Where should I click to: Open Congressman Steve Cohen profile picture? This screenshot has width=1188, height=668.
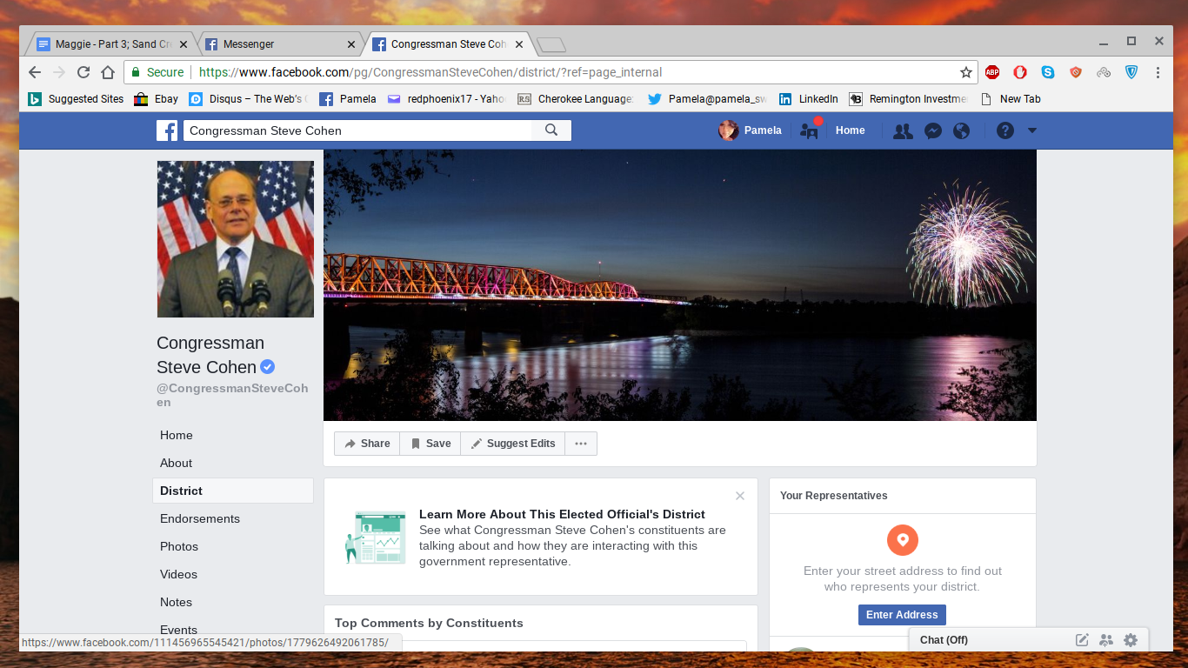point(236,239)
